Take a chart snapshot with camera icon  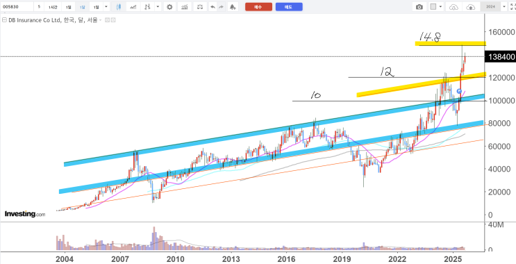(x=419, y=7)
